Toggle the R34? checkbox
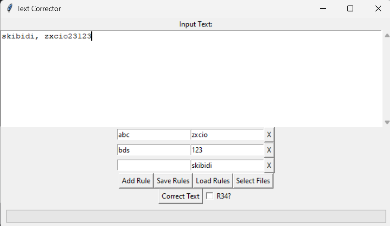The image size is (390, 226). point(210,196)
